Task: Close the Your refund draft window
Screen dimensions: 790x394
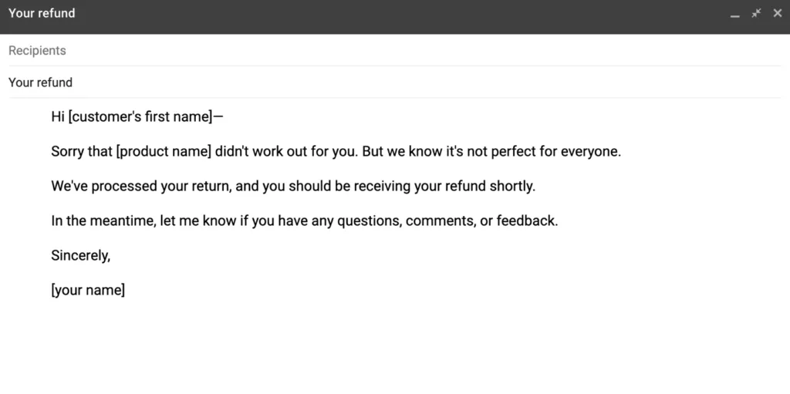Action: 777,13
